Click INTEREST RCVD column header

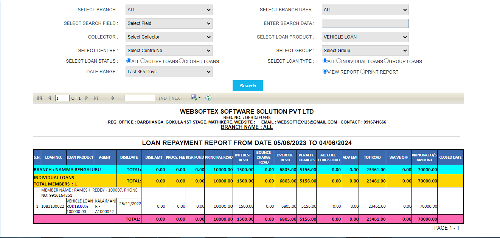[x=243, y=158]
